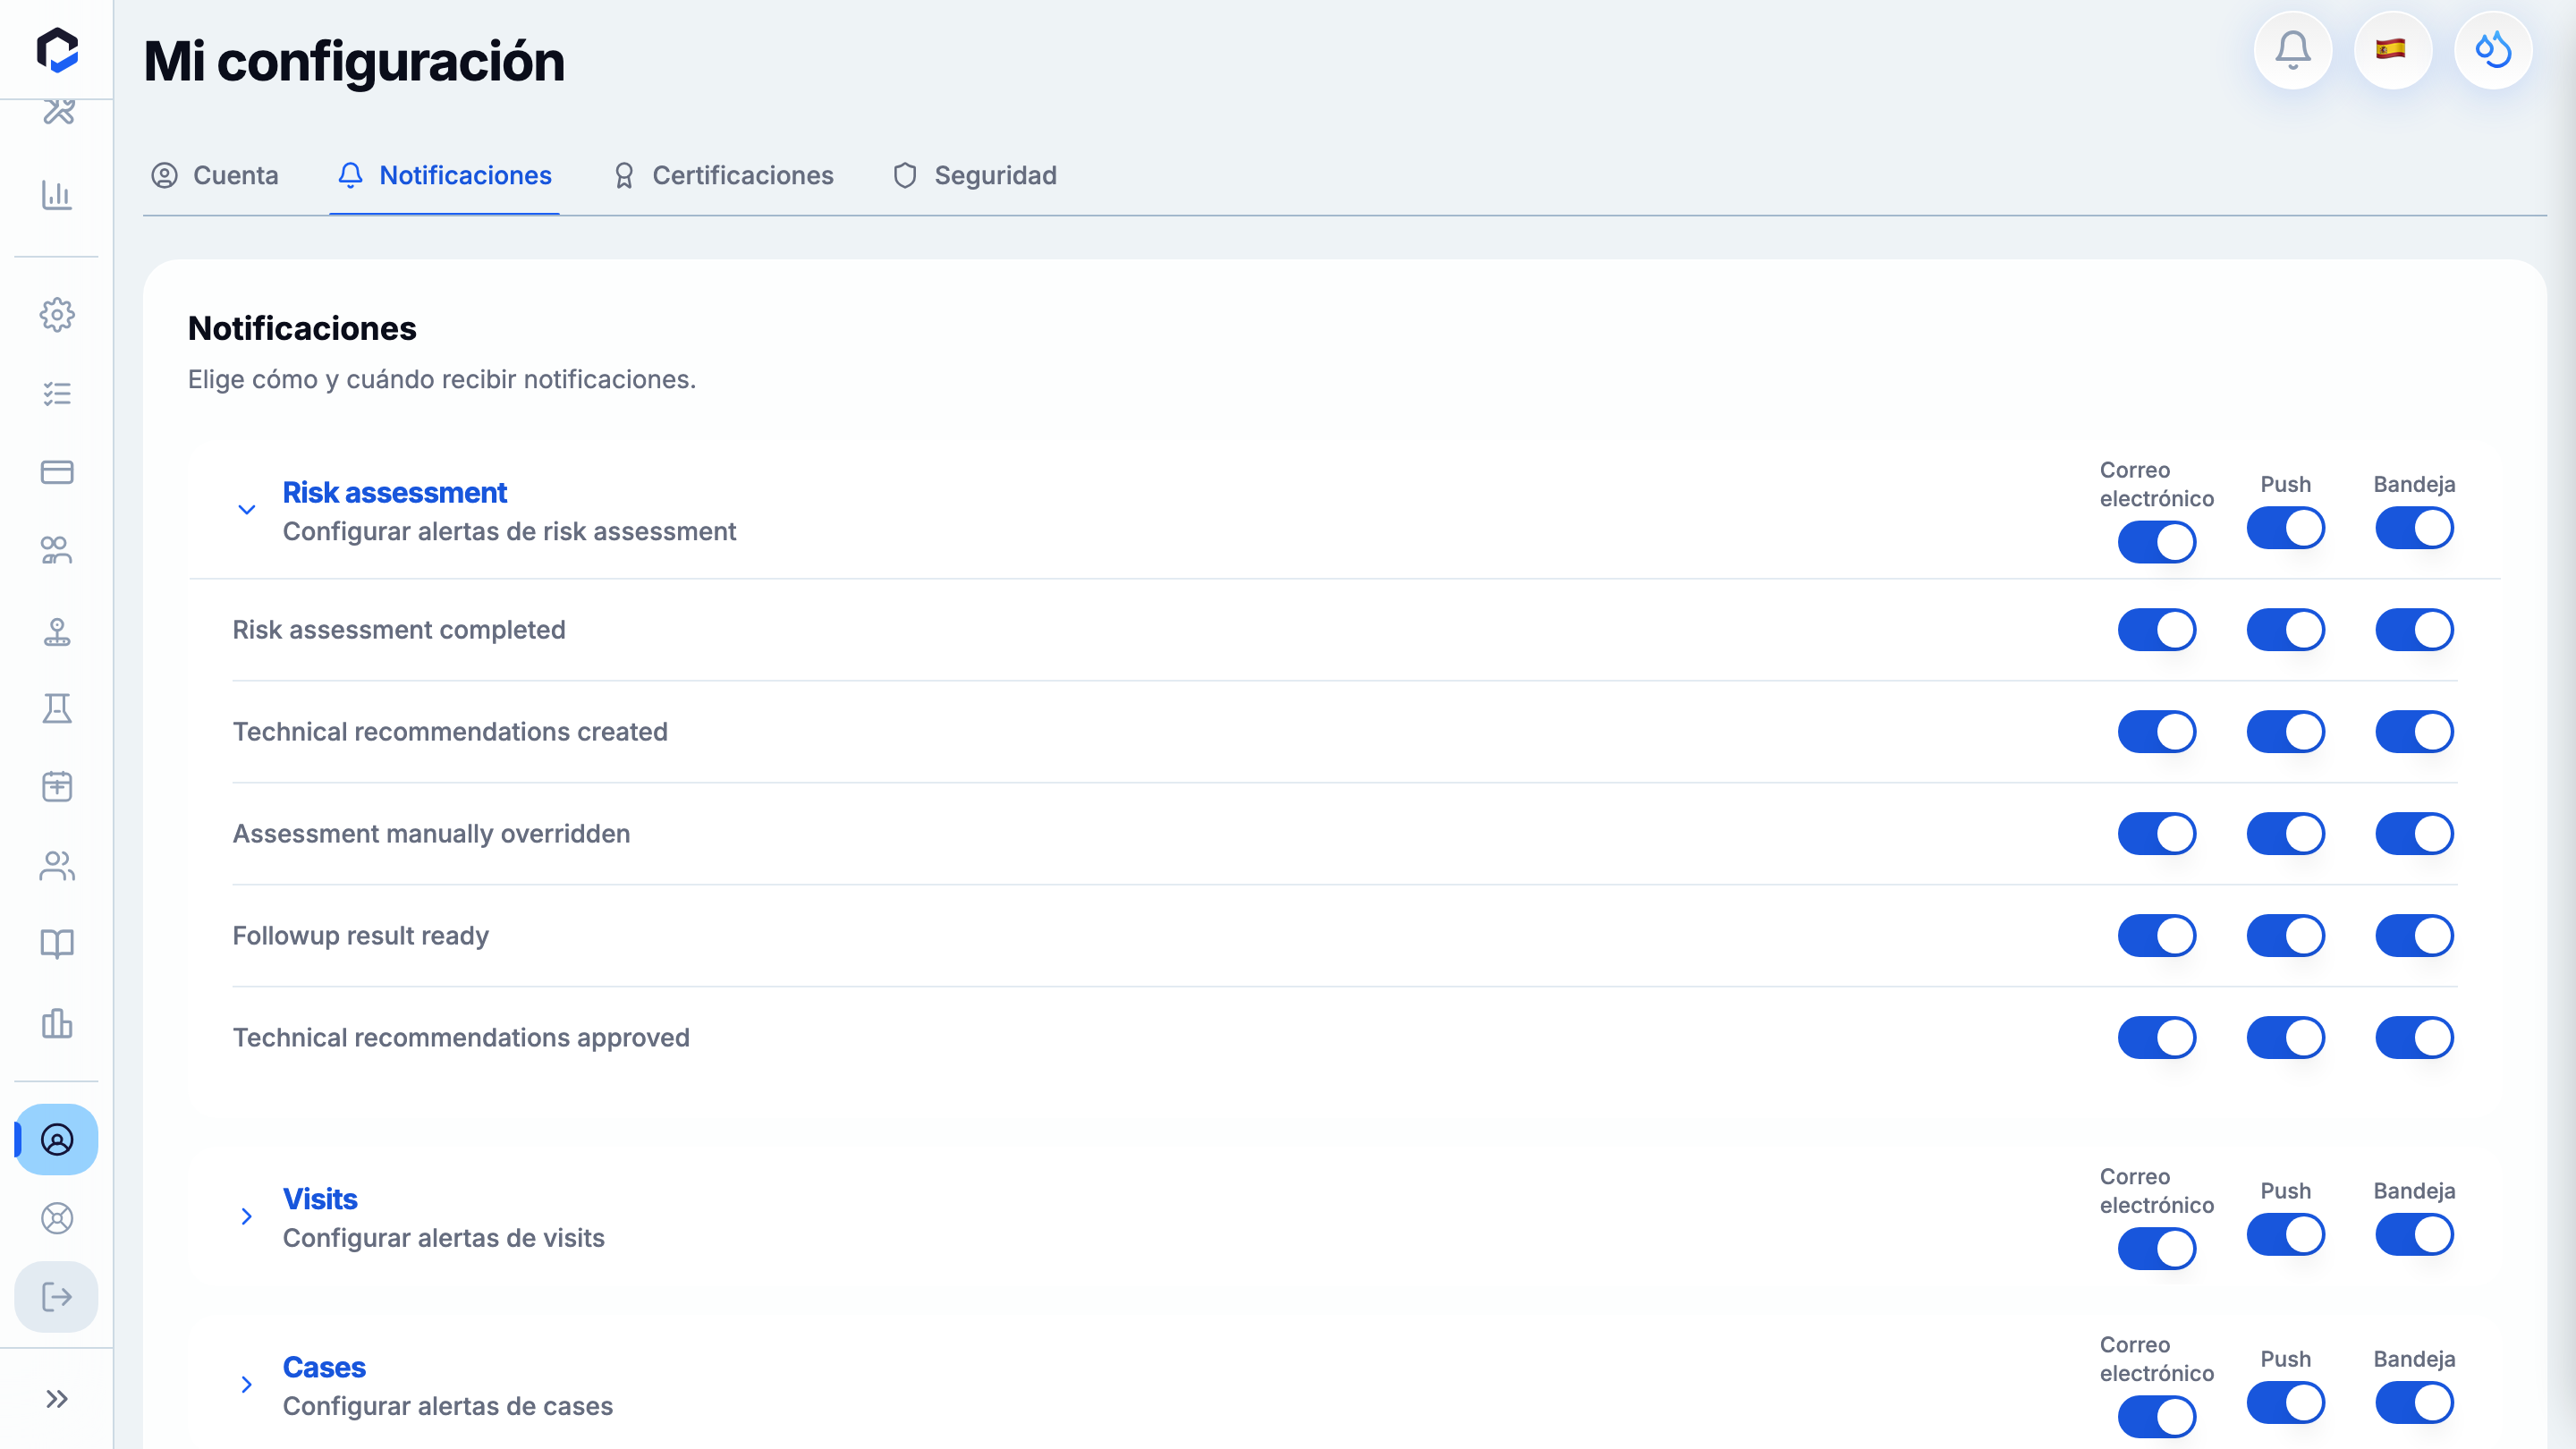Toggle Risk assessment group Bandeja switch

point(2415,528)
